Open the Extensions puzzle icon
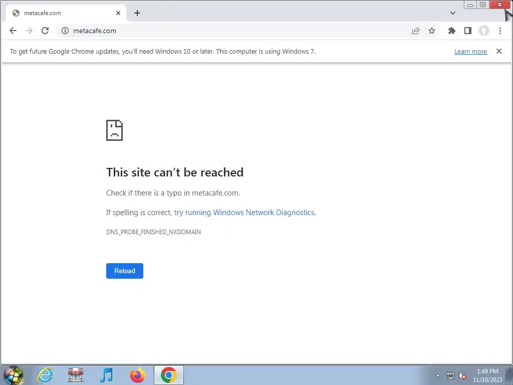 coord(452,31)
